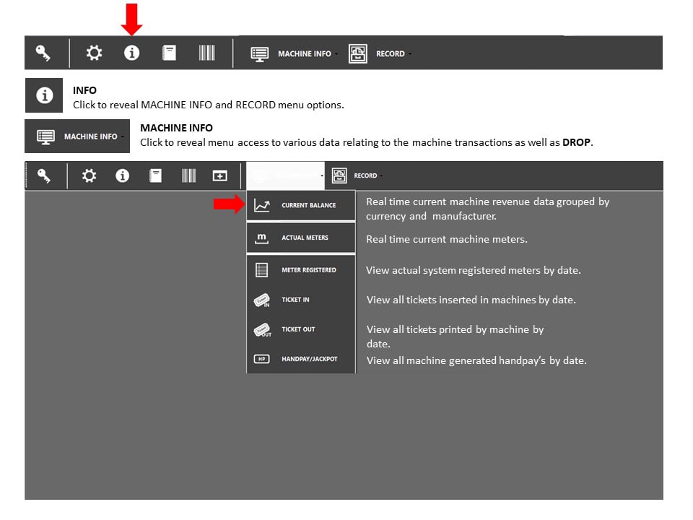Click the drawer icon beside RECORD in the lower toolbar

[x=339, y=175]
